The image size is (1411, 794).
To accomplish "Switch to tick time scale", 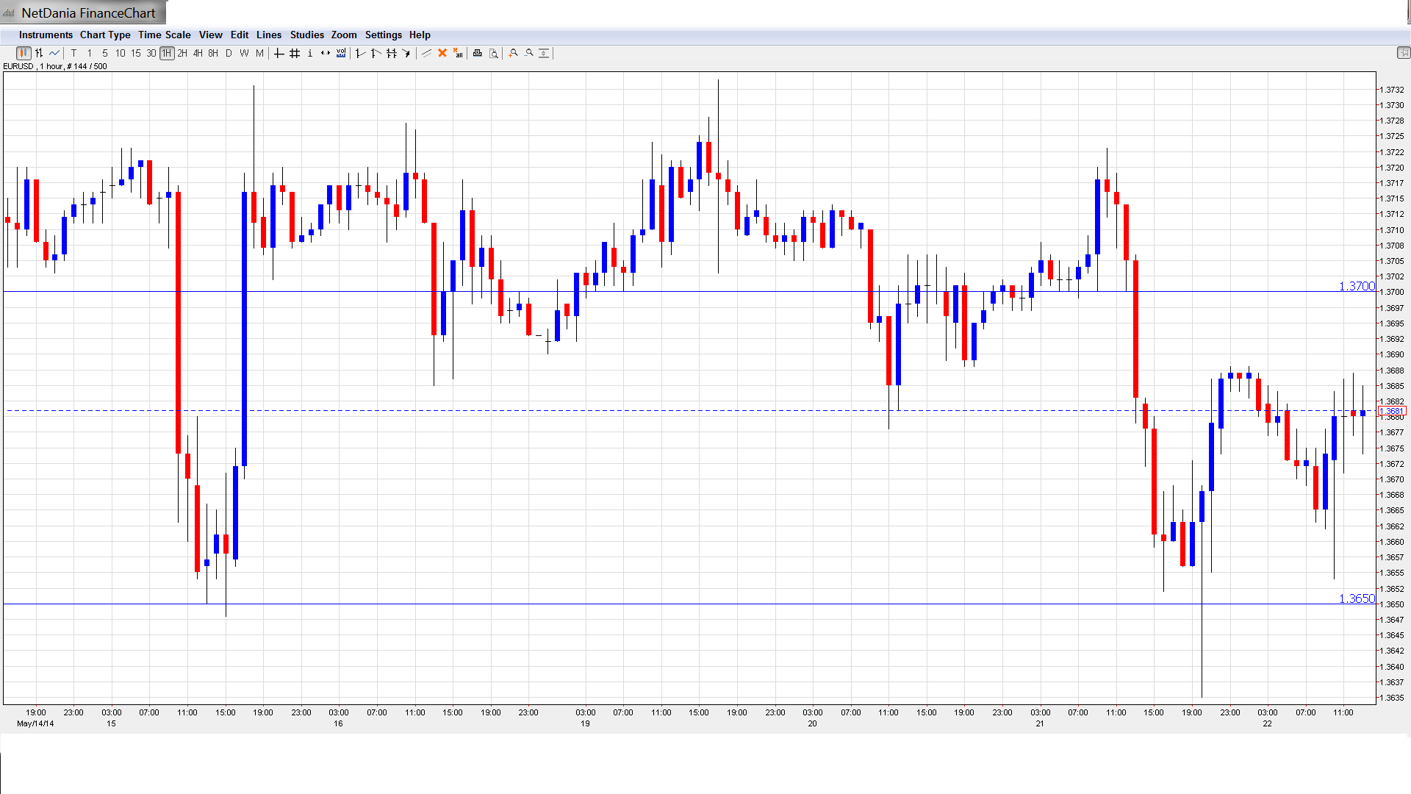I will tap(73, 53).
